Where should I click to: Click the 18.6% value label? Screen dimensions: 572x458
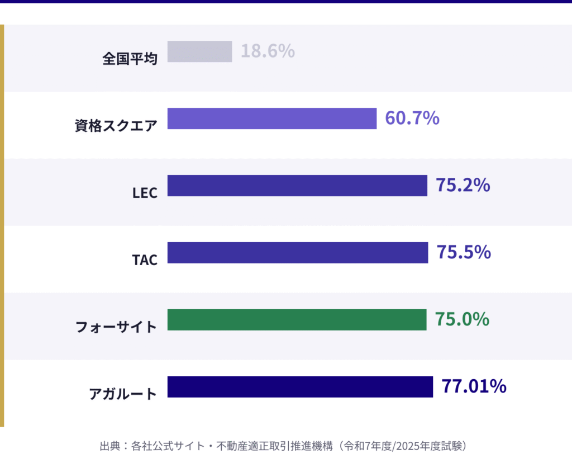pyautogui.click(x=268, y=51)
